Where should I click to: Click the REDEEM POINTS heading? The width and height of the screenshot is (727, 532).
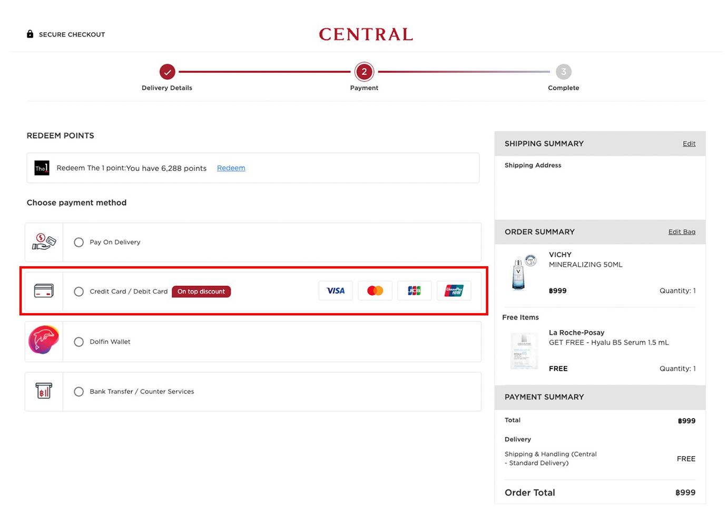(x=60, y=136)
